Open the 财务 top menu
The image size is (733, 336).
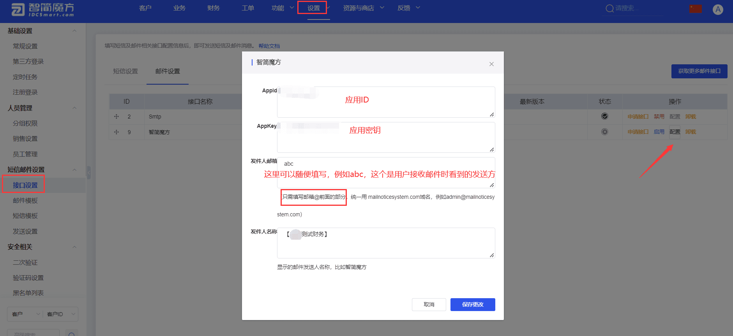tap(214, 8)
